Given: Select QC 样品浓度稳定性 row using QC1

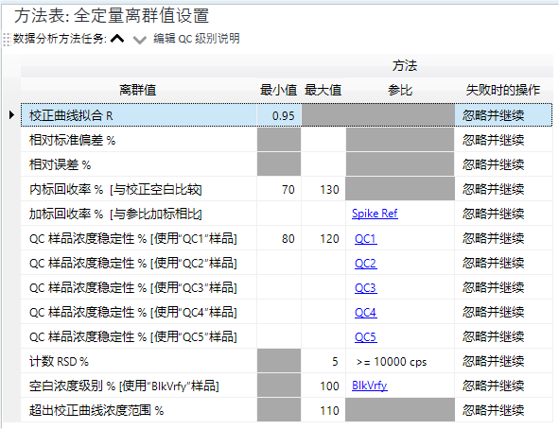Looking at the screenshot, I should pyautogui.click(x=133, y=238).
